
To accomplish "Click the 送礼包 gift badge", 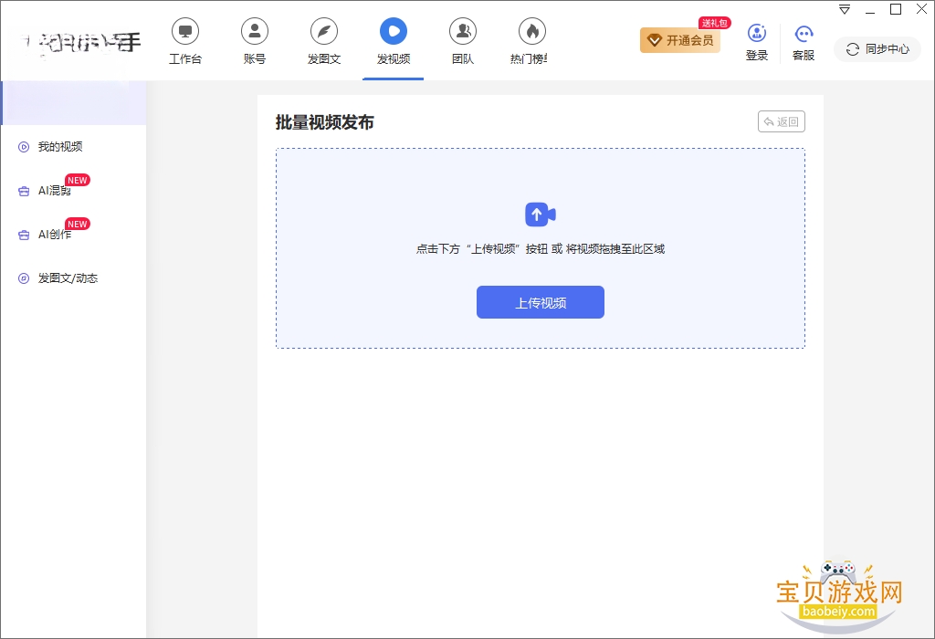I will point(714,23).
